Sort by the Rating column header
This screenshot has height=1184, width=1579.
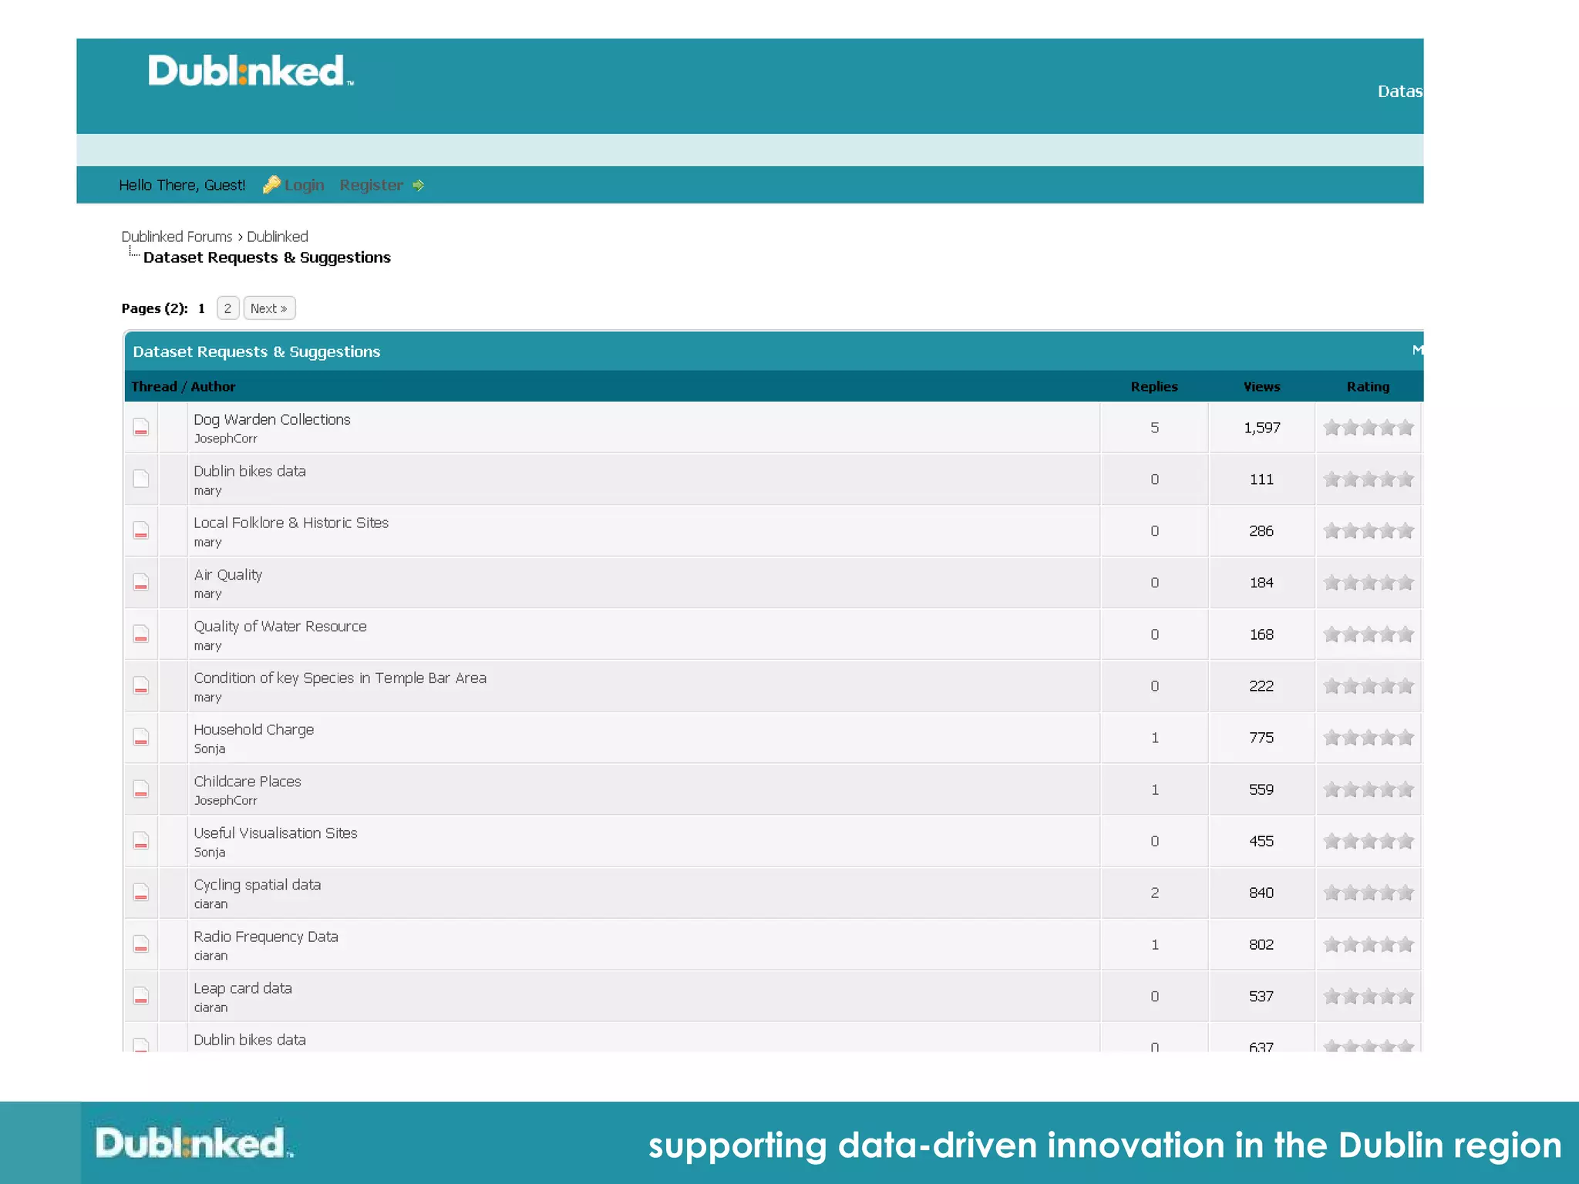tap(1368, 386)
